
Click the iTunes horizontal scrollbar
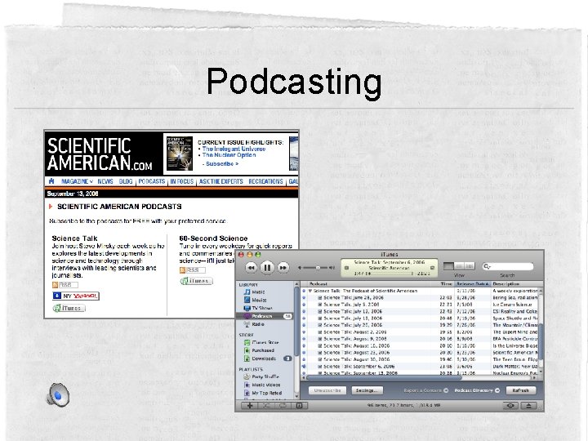(385, 377)
